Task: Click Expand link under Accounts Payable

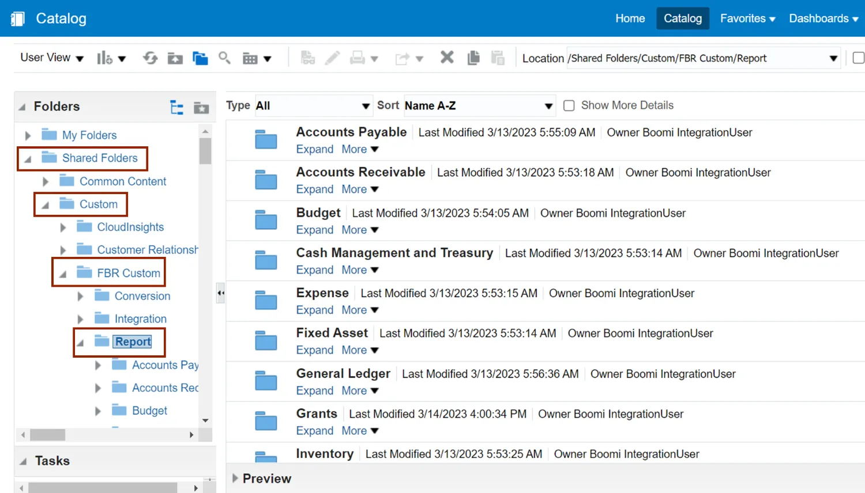Action: coord(314,149)
